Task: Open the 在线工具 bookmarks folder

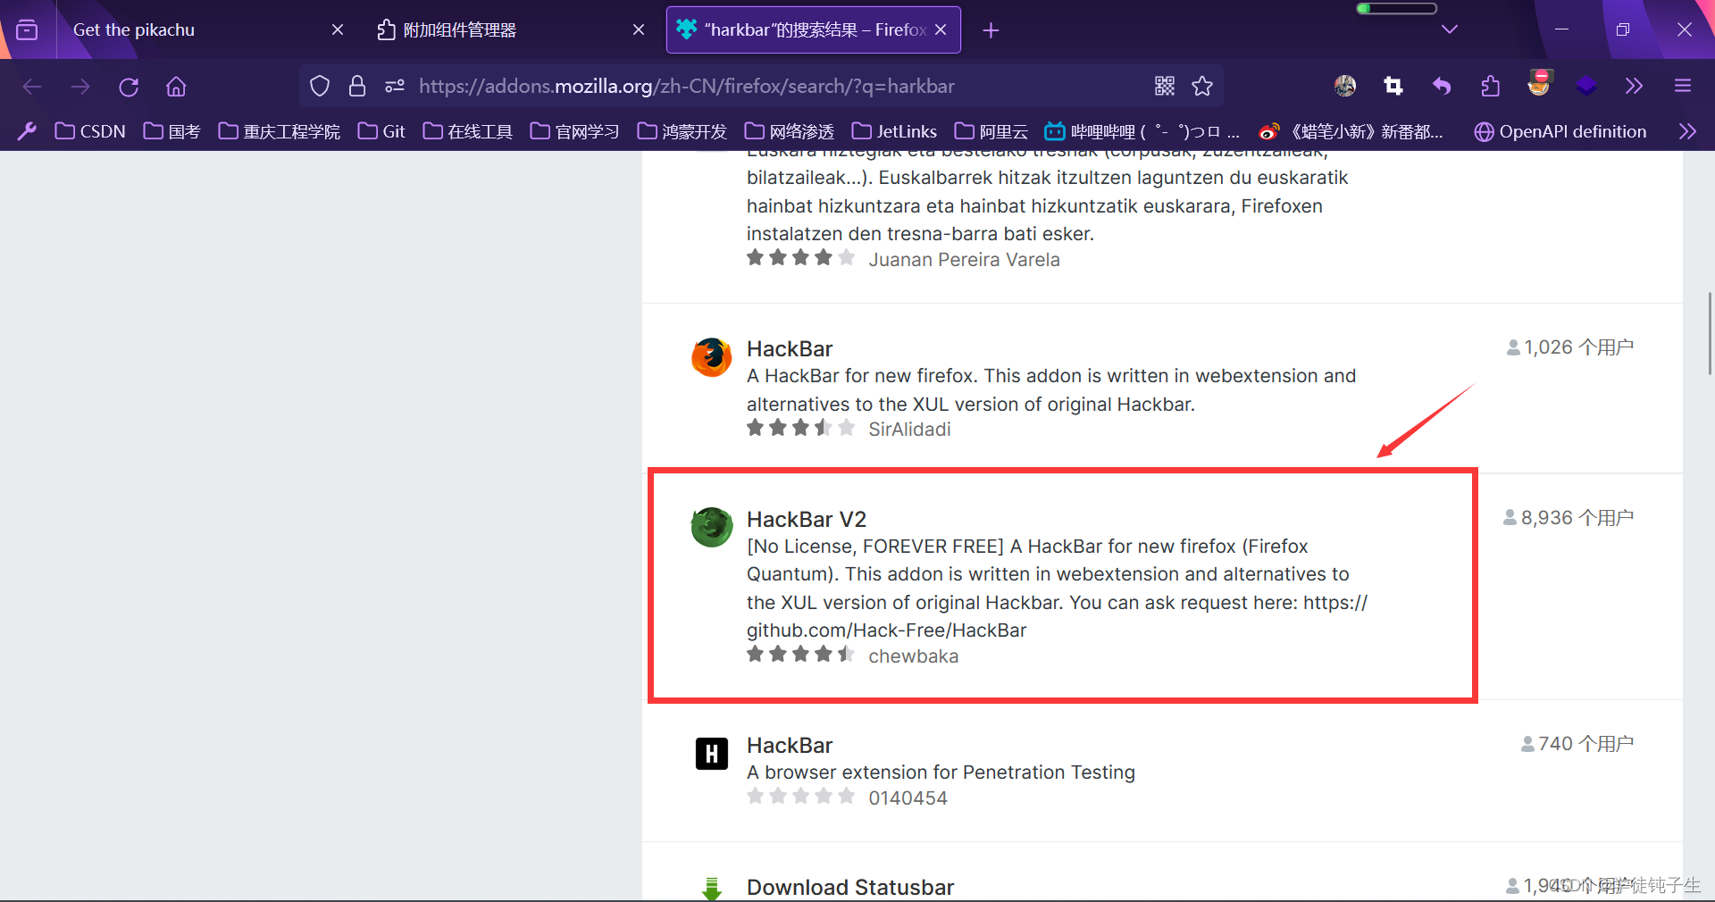Action: click(468, 131)
